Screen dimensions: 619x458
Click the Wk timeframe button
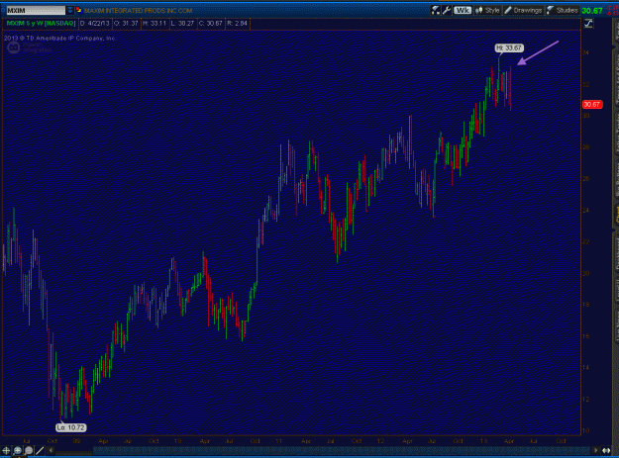(x=463, y=10)
